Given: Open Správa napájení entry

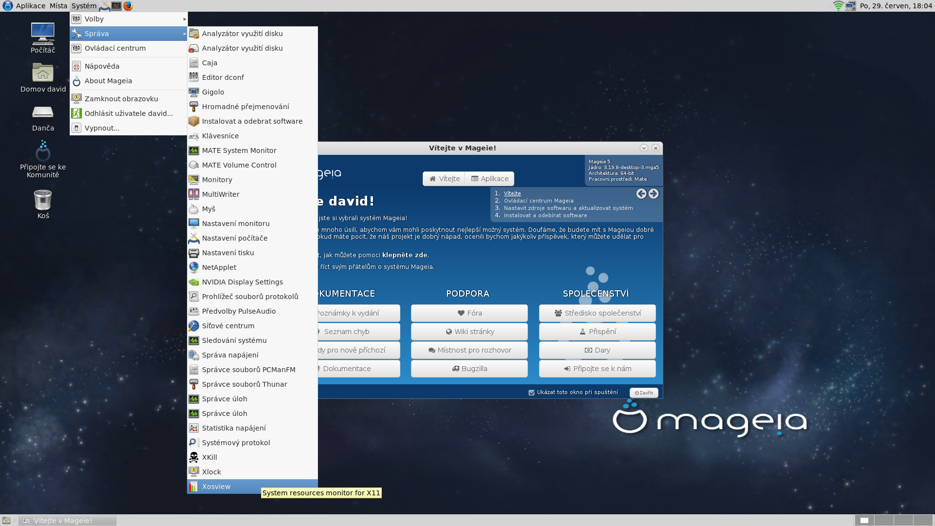Looking at the screenshot, I should [x=252, y=355].
